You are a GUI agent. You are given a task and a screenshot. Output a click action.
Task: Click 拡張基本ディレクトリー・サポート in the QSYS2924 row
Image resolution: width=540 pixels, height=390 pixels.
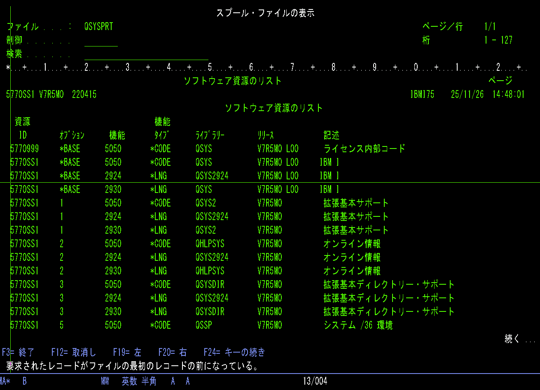click(389, 298)
